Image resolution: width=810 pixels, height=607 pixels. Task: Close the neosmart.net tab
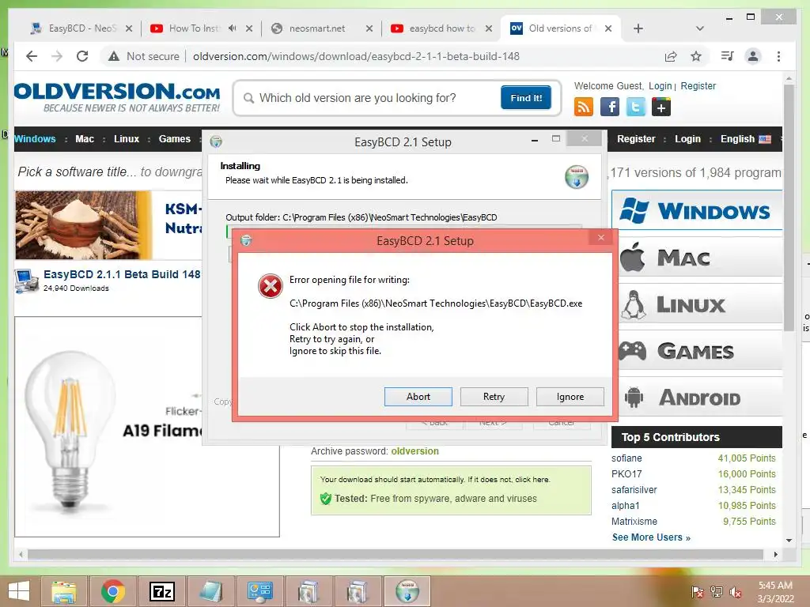(x=369, y=28)
